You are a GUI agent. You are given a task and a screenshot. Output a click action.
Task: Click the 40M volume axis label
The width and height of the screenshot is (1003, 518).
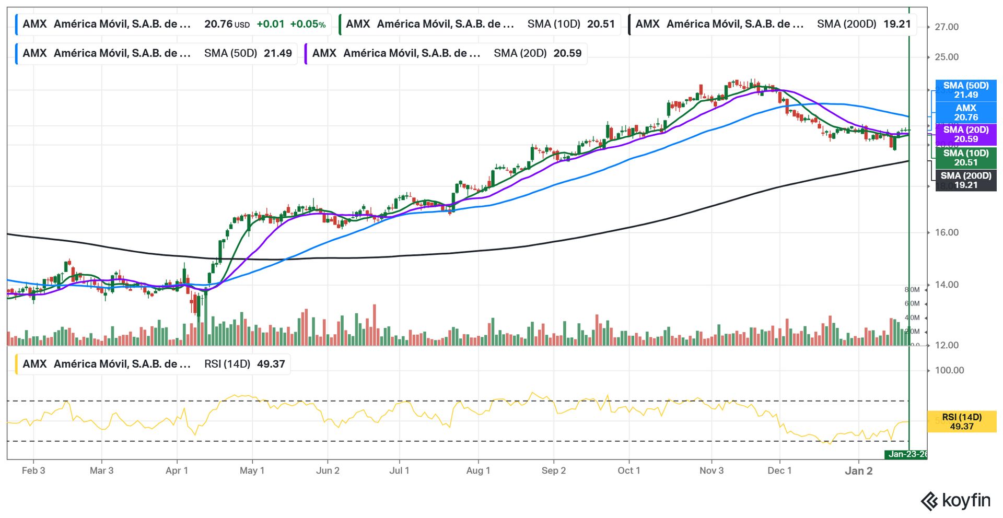(912, 318)
